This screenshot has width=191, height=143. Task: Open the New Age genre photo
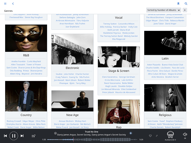pos(73,101)
